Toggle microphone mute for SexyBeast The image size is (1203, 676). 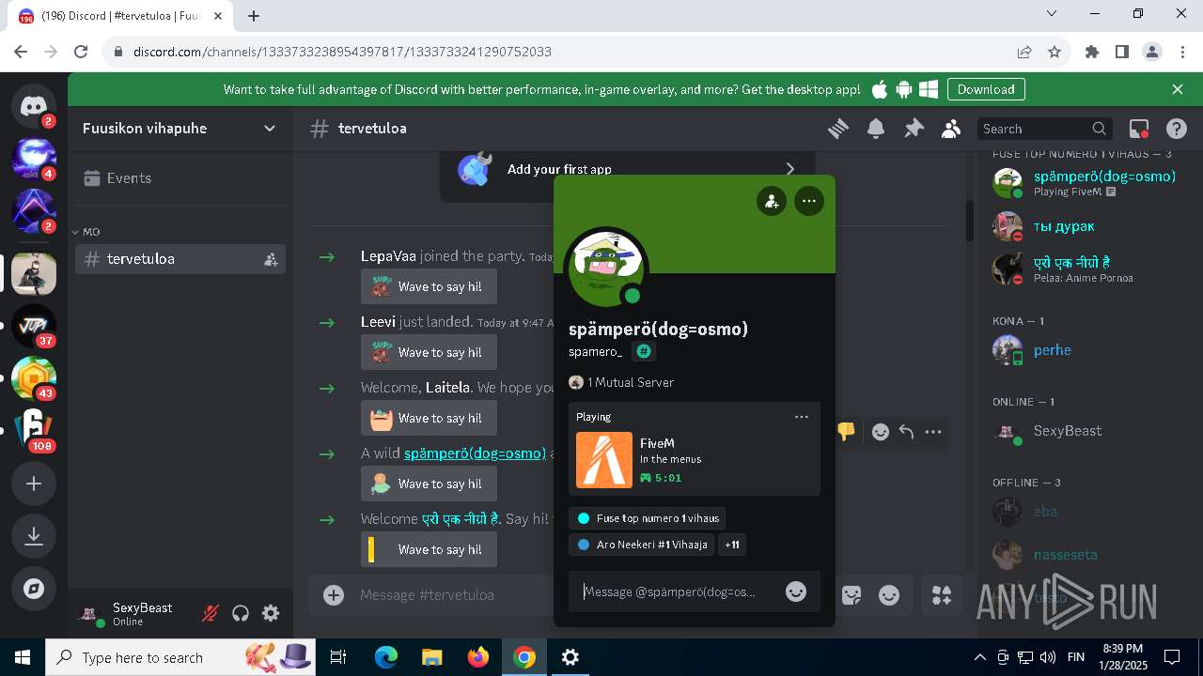click(211, 613)
